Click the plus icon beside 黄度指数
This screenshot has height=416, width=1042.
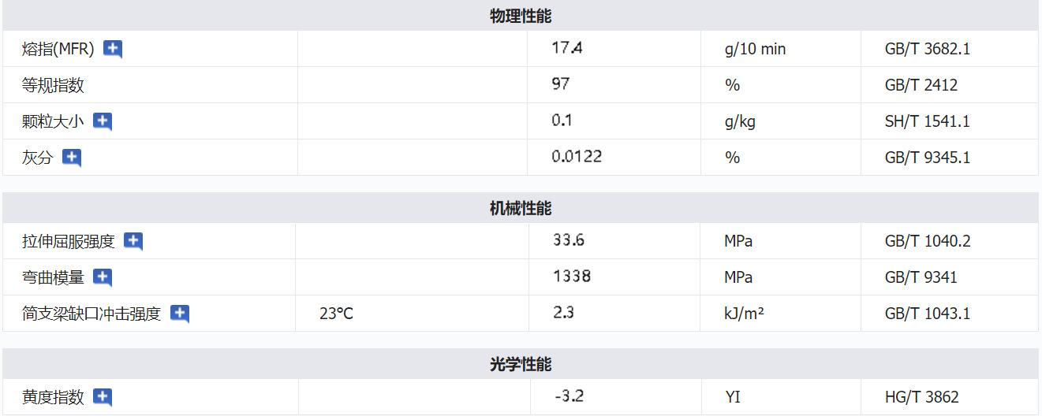pos(103,397)
